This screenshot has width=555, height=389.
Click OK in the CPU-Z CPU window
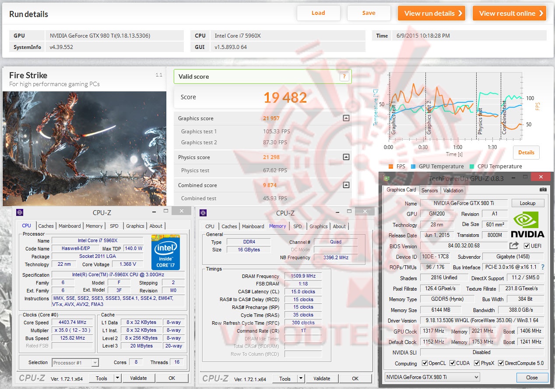point(172,379)
